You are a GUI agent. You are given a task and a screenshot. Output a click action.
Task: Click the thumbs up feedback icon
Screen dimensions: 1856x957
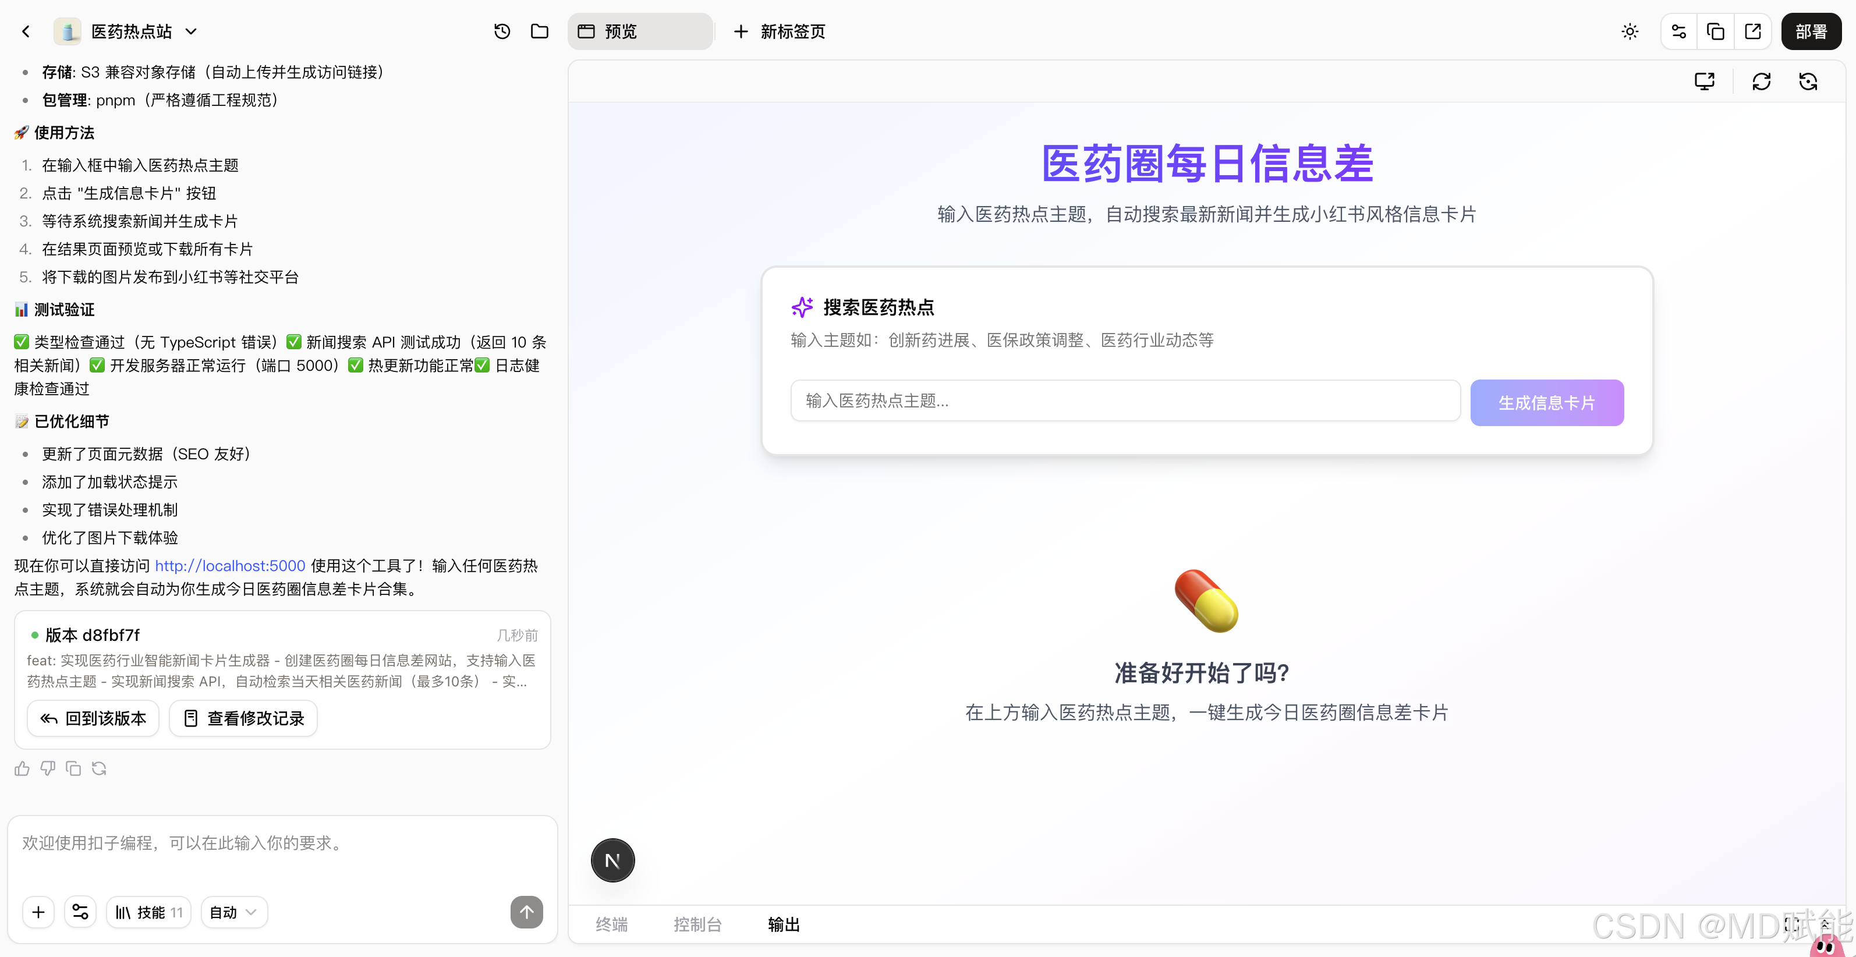[22, 768]
